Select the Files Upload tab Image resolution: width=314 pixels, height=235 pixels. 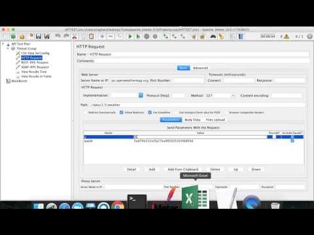pyautogui.click(x=215, y=119)
